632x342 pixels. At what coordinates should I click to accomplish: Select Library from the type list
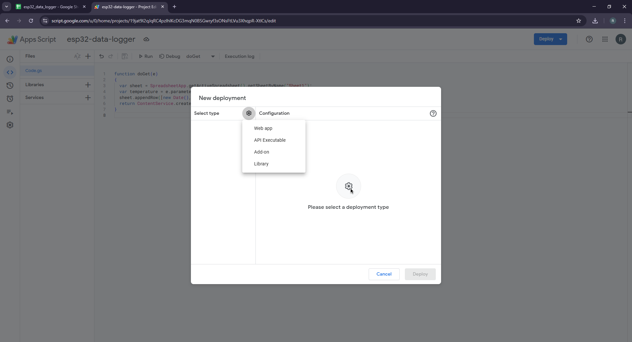pos(261,164)
